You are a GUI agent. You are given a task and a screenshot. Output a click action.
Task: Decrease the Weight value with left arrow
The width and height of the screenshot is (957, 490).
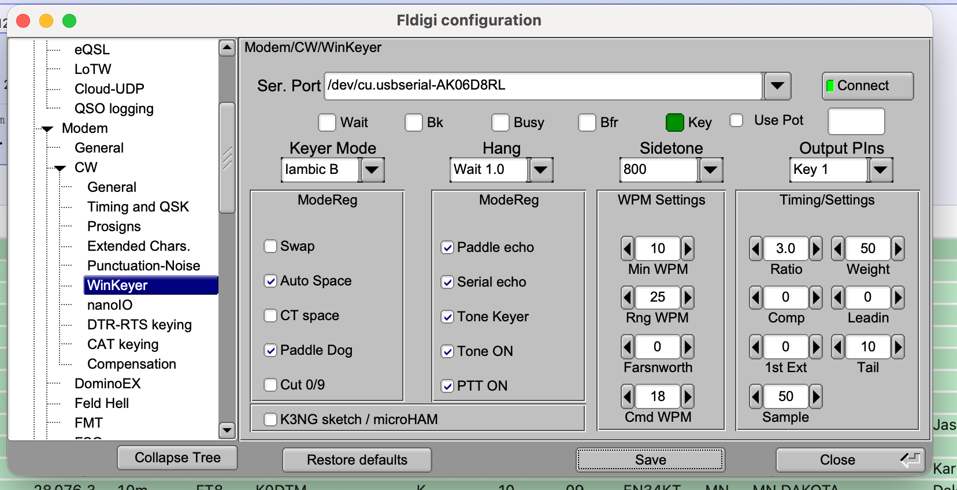838,248
